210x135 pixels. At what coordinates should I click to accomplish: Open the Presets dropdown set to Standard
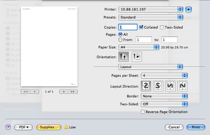click(x=150, y=17)
